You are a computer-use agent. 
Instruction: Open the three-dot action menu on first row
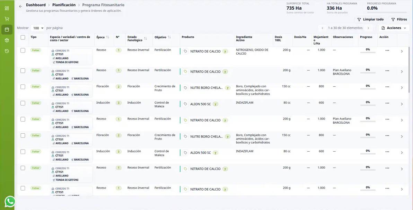(x=387, y=50)
